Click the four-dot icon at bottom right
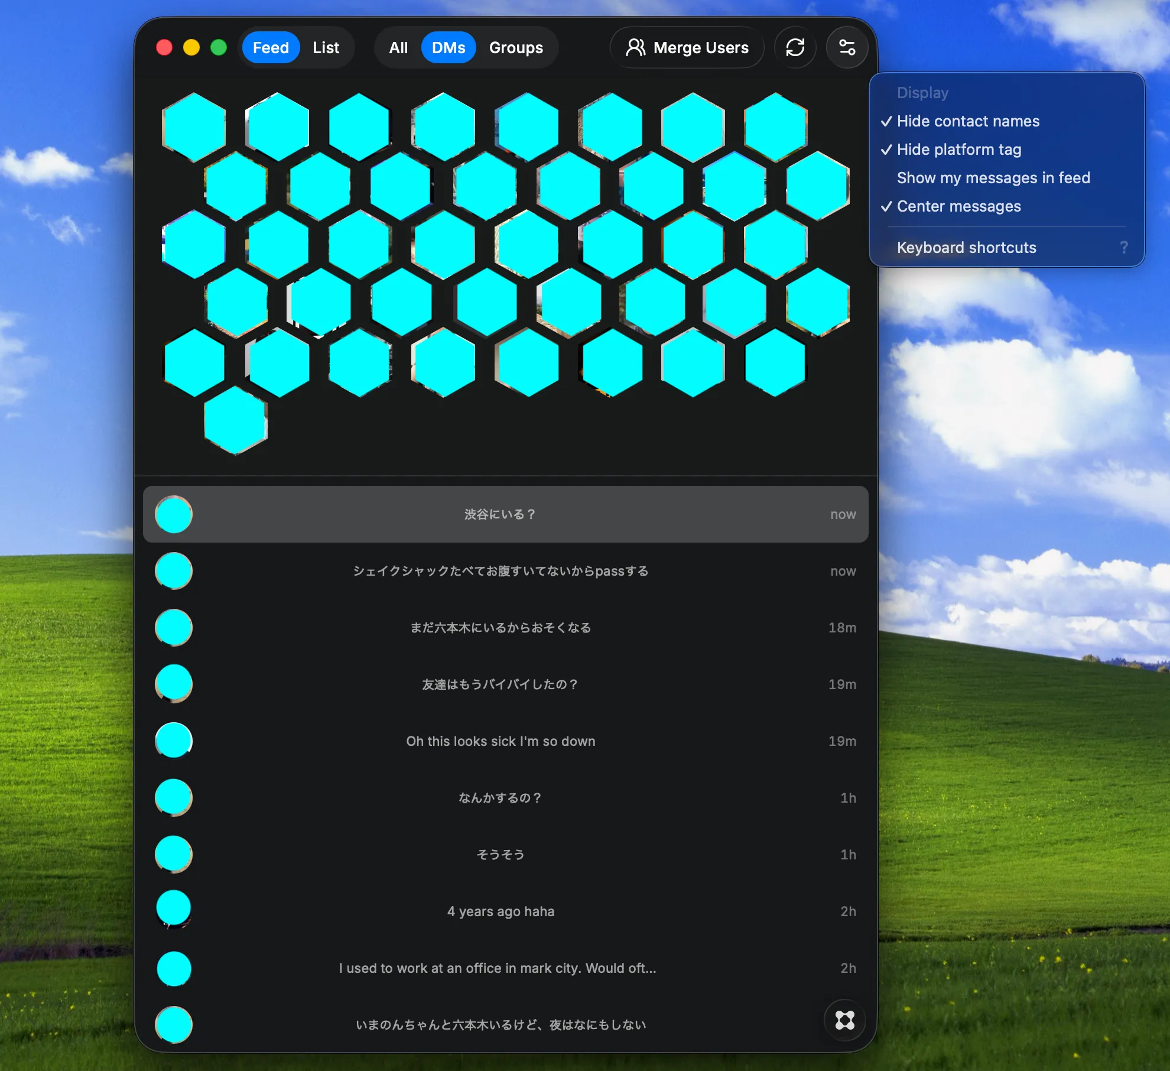The height and width of the screenshot is (1071, 1170). tap(845, 1020)
